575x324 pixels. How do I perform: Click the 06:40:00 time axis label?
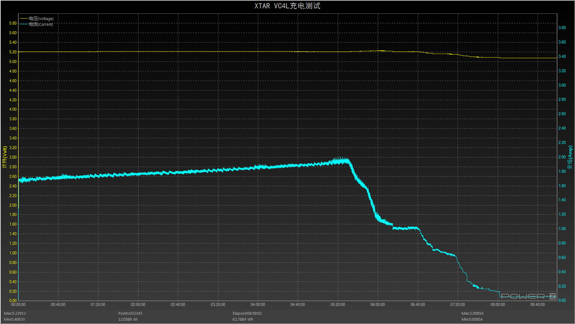418,305
